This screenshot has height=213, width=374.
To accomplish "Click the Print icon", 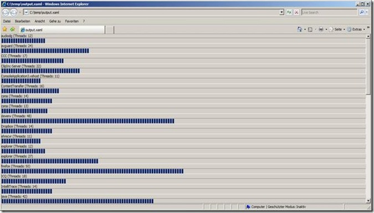I will [x=321, y=29].
